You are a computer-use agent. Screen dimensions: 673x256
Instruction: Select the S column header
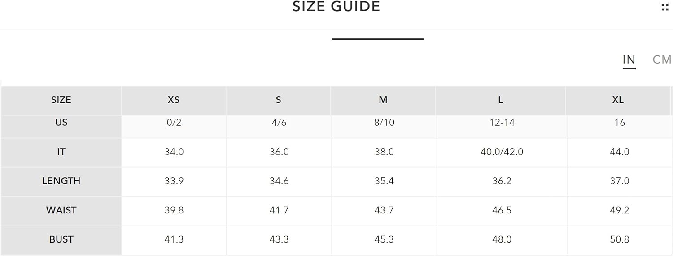click(278, 100)
